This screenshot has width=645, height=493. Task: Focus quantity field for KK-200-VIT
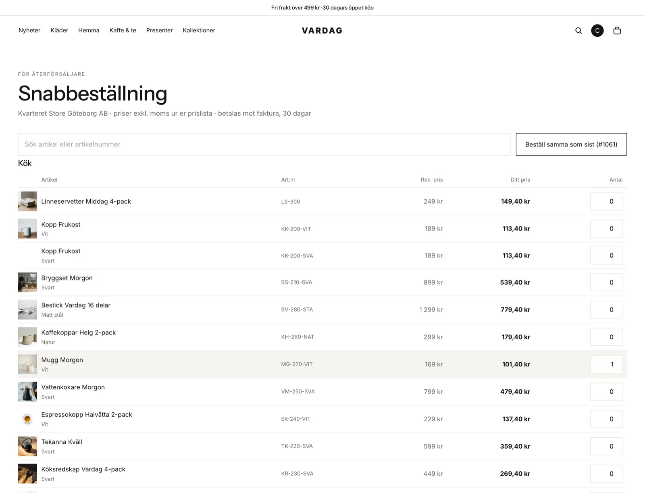606,229
